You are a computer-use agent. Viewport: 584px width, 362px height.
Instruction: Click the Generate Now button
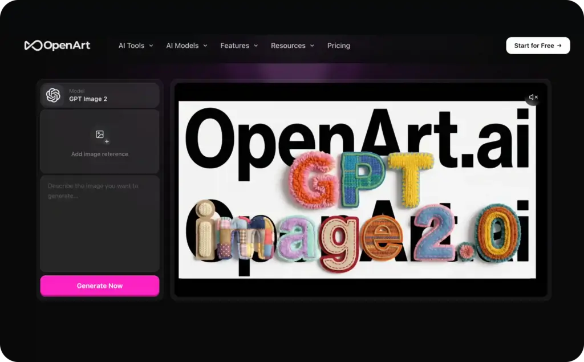[100, 286]
